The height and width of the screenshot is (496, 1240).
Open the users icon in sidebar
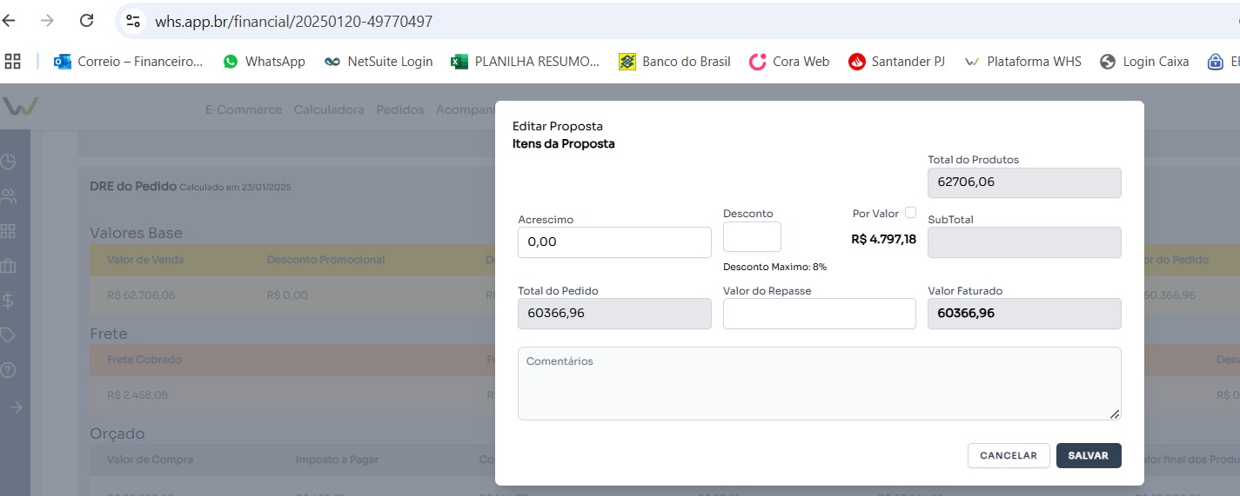pos(9,196)
